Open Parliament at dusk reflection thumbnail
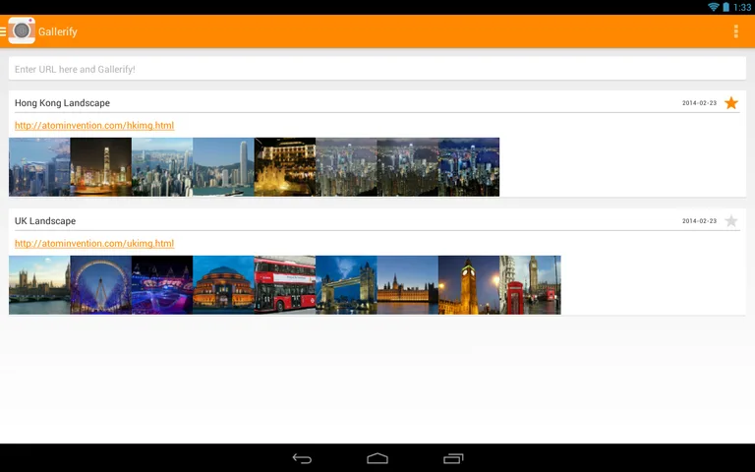755x472 pixels. click(408, 284)
